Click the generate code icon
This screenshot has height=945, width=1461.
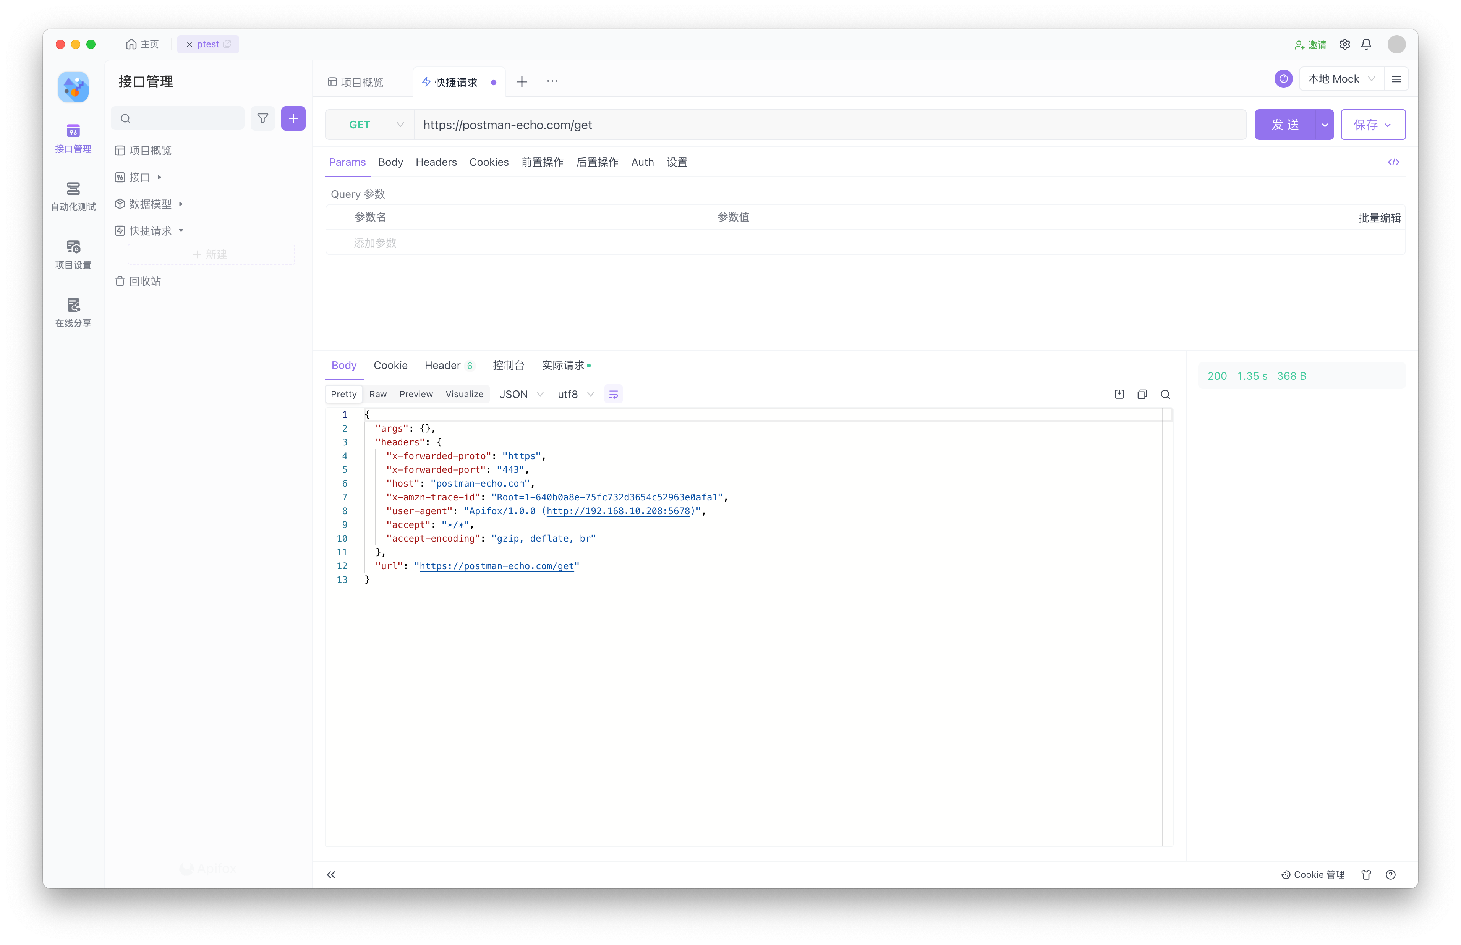pyautogui.click(x=1393, y=162)
